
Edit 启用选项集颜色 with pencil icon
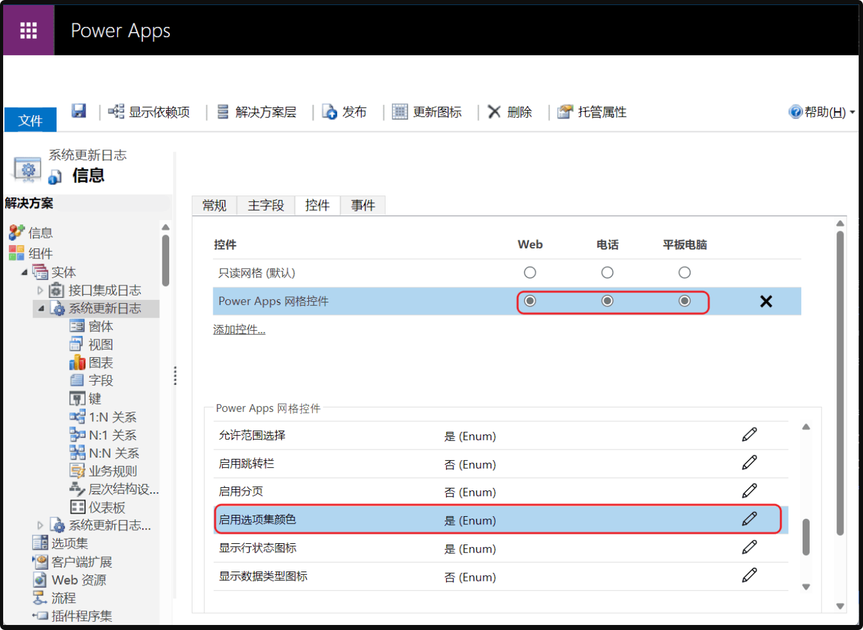(x=749, y=519)
